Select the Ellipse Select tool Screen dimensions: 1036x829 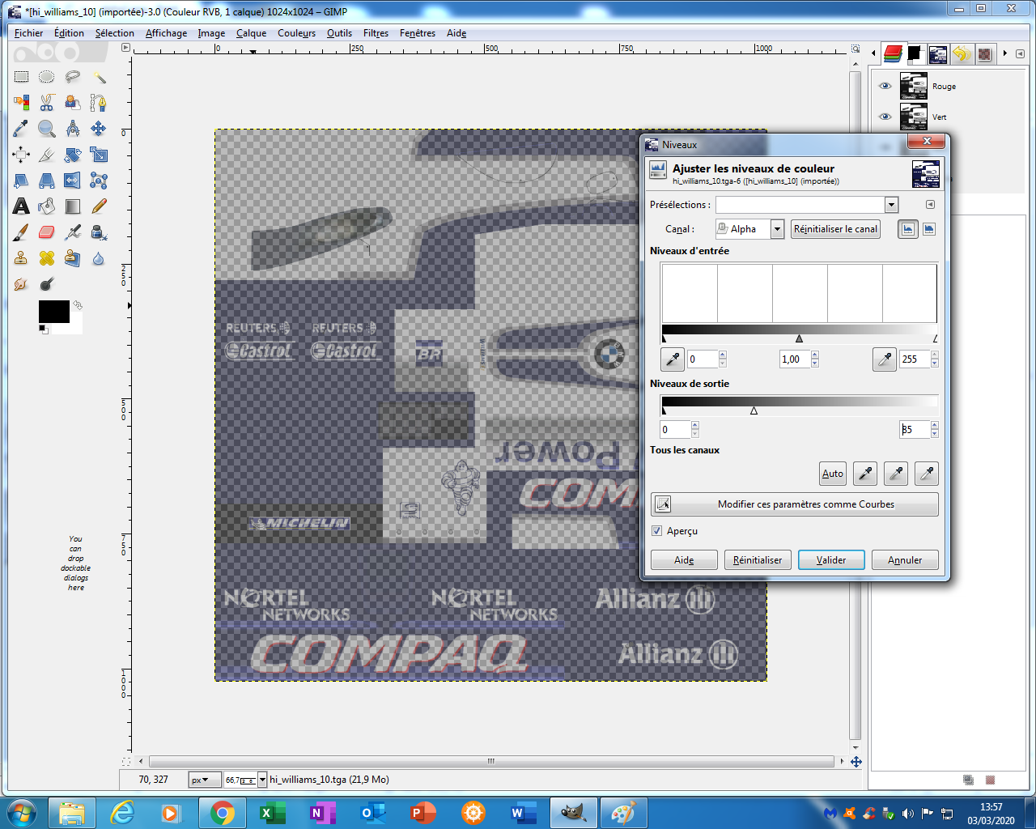point(47,77)
